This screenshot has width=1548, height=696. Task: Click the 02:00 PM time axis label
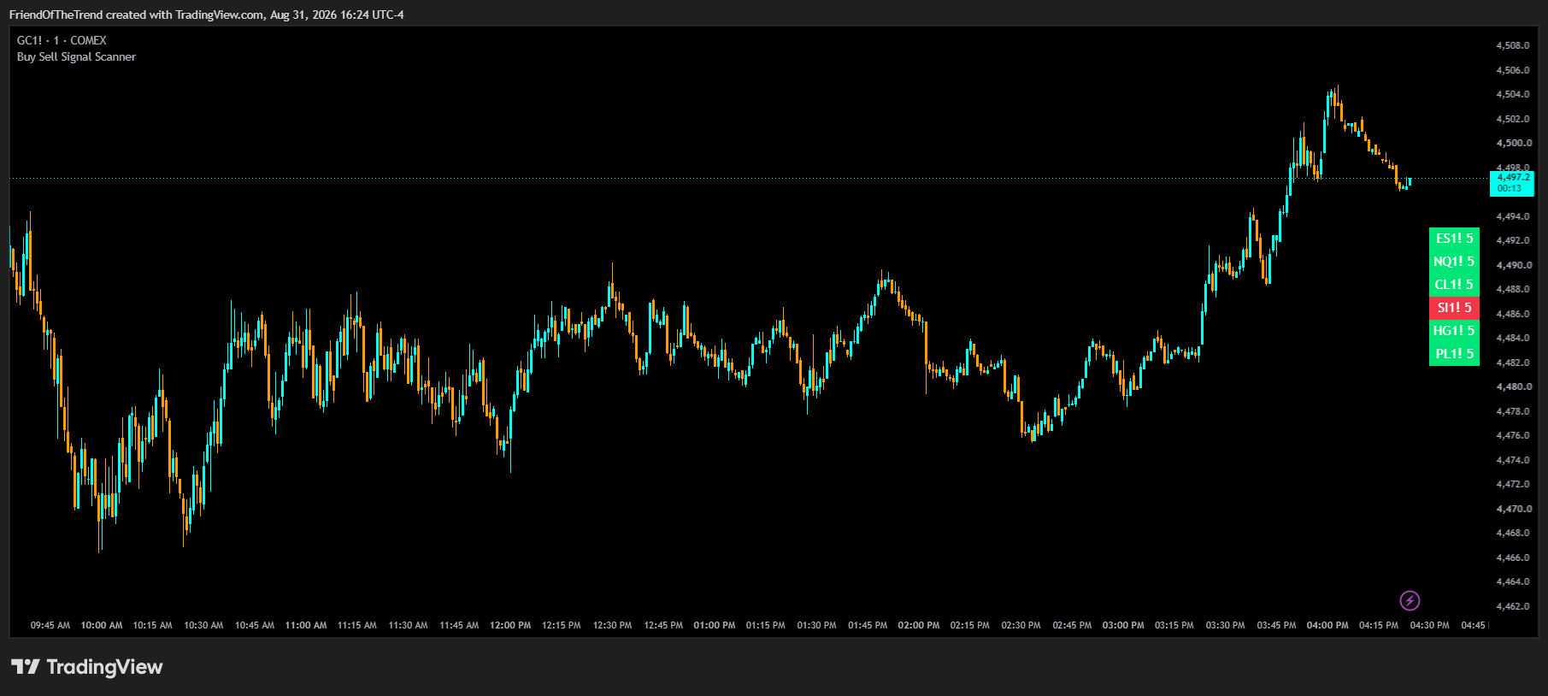(919, 625)
